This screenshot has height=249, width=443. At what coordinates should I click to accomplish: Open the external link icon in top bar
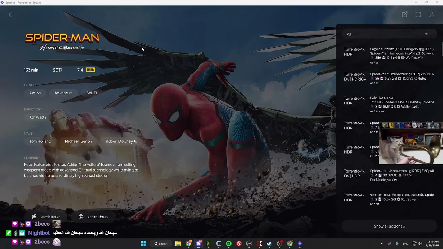coord(405,15)
